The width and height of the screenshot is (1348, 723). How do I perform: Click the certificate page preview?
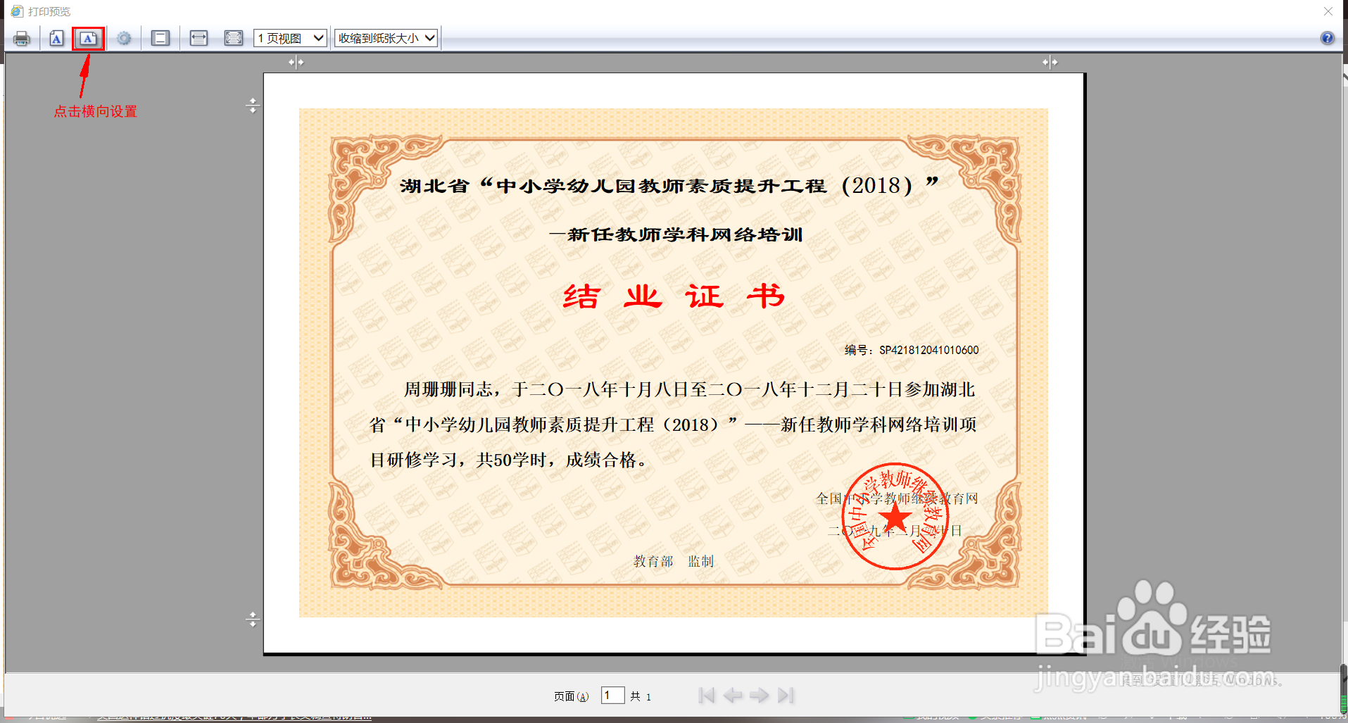674,363
